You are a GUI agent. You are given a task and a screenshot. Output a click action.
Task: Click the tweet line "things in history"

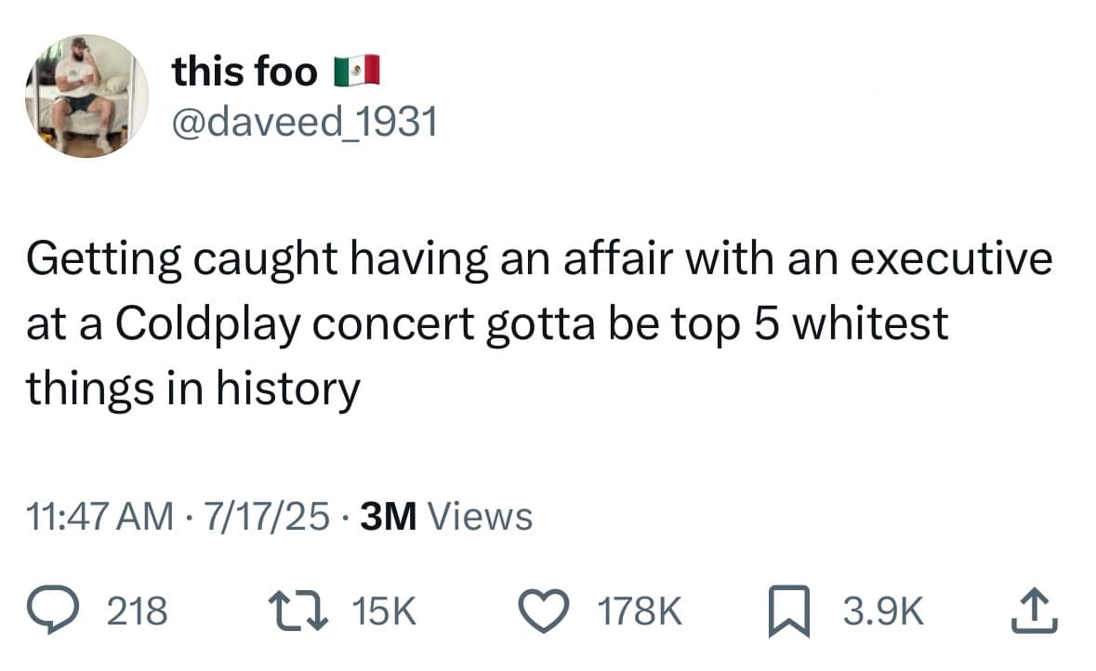click(x=193, y=388)
